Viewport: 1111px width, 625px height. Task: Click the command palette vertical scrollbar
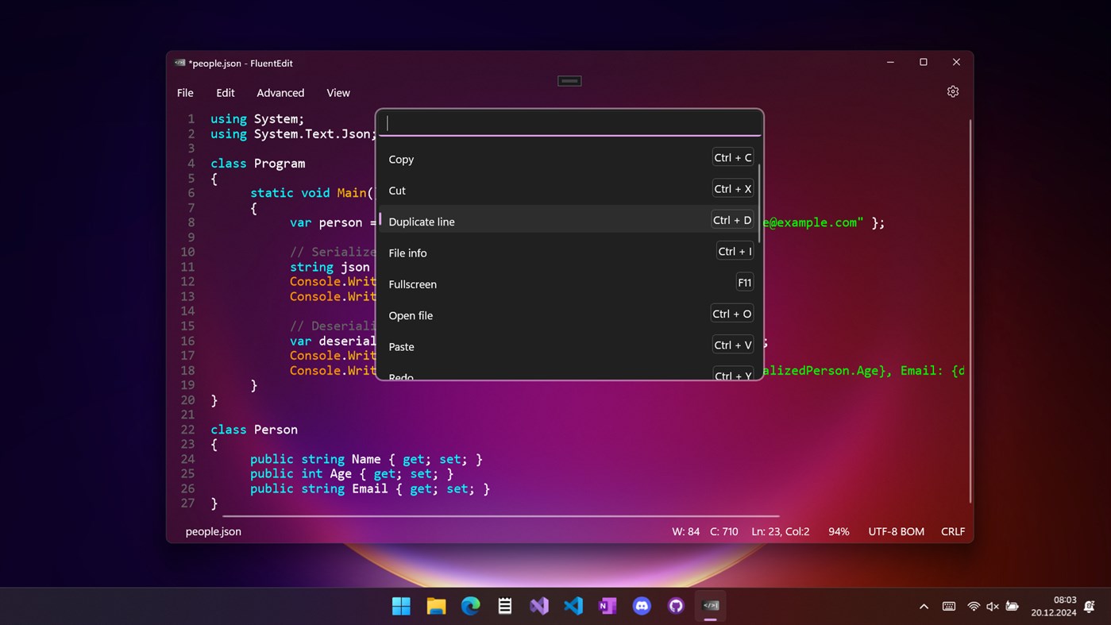[760, 203]
